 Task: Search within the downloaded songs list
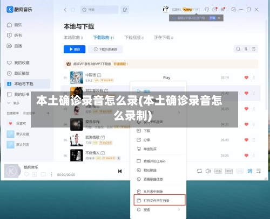[238, 49]
